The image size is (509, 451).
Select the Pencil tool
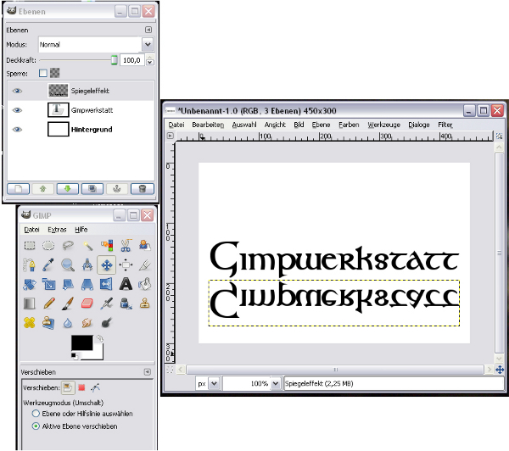[48, 303]
